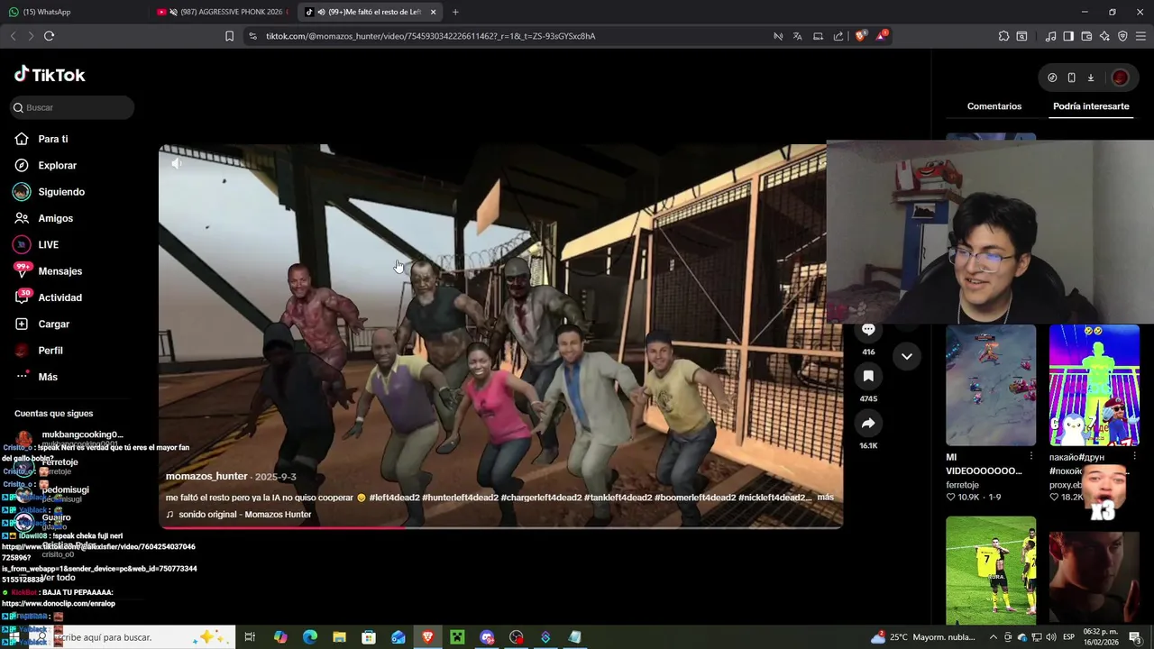Open Brave Shields lion icon

point(860,36)
